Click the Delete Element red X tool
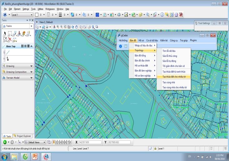Screen dimensions: 229x161 (10, 39)
